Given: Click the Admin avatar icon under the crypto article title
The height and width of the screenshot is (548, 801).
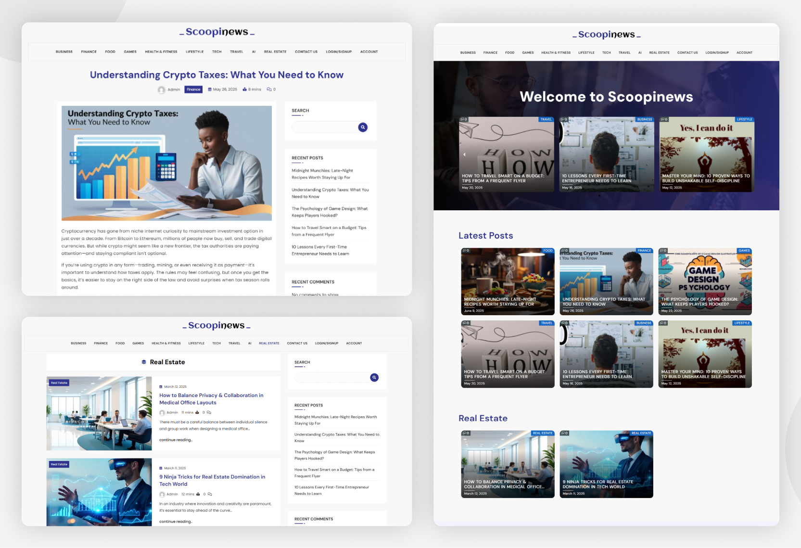Looking at the screenshot, I should 162,89.
